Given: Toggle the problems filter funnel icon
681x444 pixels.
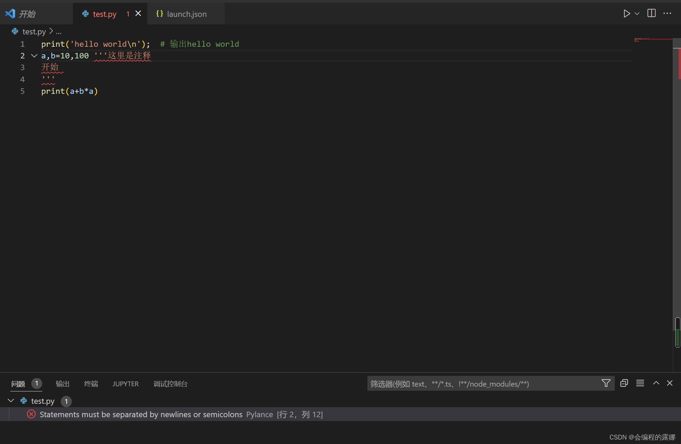Looking at the screenshot, I should pyautogui.click(x=606, y=383).
